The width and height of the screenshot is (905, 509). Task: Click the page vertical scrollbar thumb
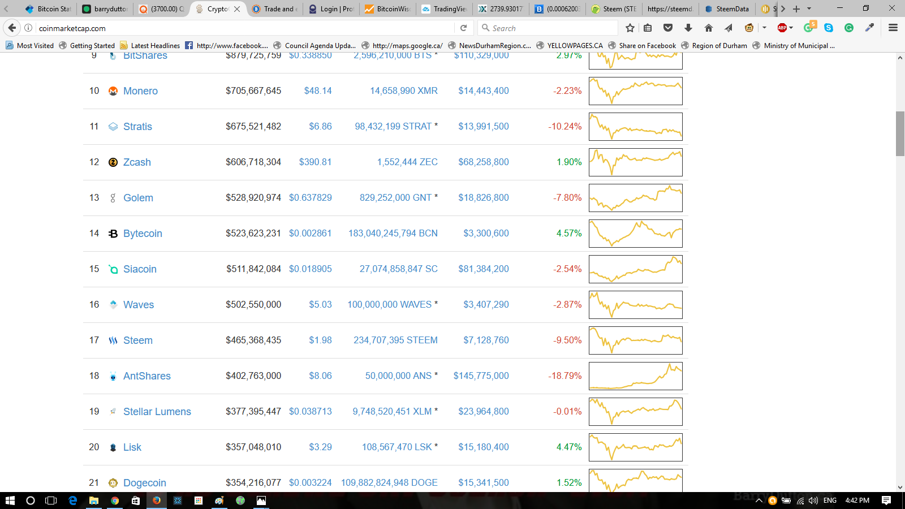tap(900, 133)
